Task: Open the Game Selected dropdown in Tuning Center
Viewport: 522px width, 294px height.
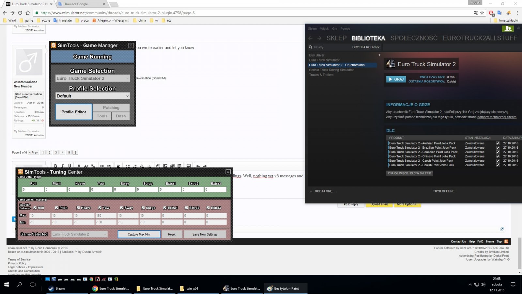Action: (80, 234)
